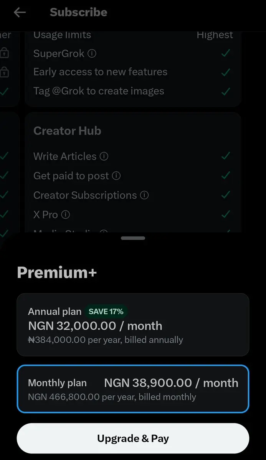Tap the Subscribe page title
This screenshot has height=460, width=266.
[x=78, y=12]
